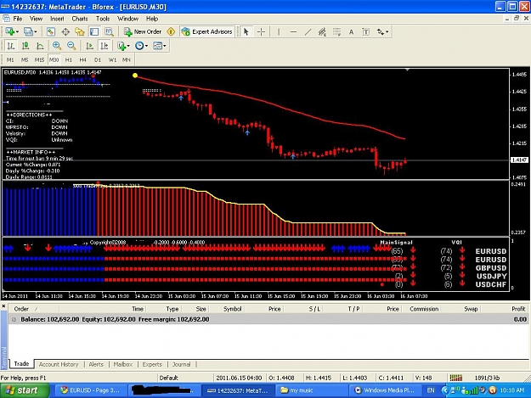Open the Data Window crosshair-target icon
The image size is (531, 398).
point(65,31)
